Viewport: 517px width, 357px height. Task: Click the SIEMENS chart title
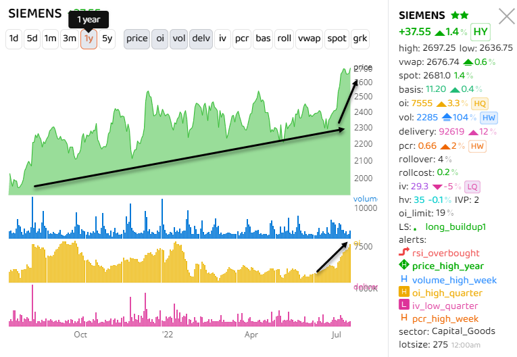tap(35, 14)
